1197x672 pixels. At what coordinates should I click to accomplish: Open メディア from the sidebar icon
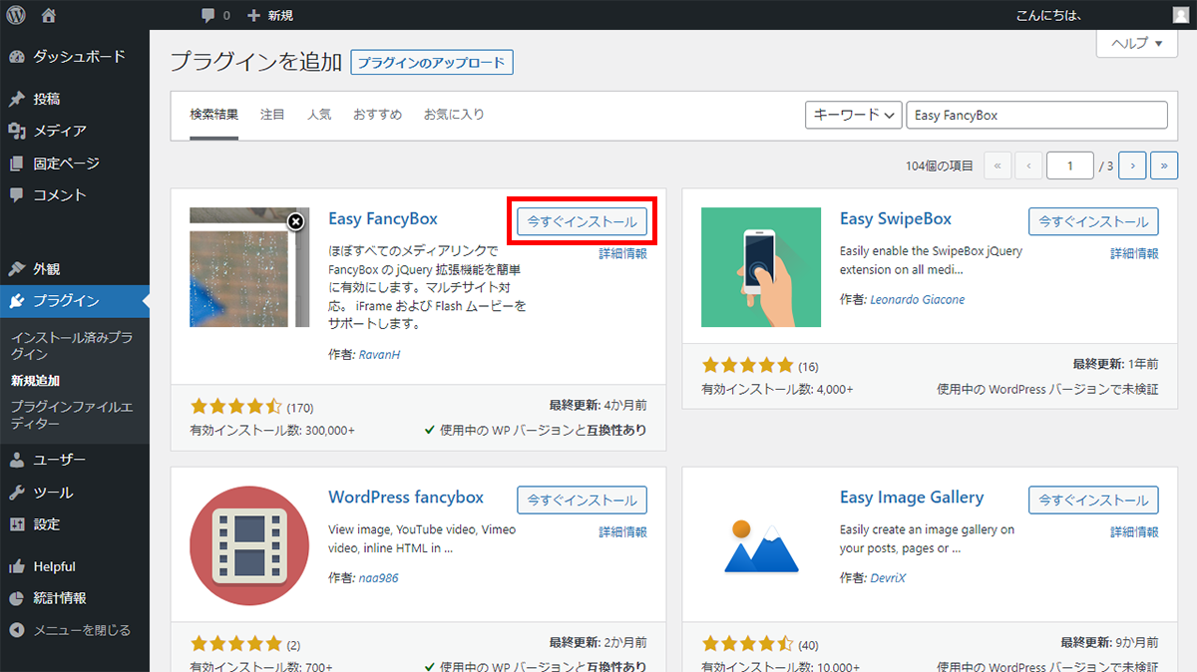point(18,130)
